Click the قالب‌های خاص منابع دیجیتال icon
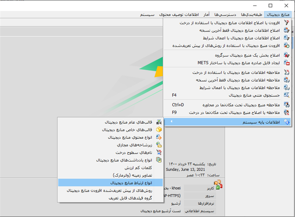Viewport: 295px width, 217px height. click(x=159, y=130)
